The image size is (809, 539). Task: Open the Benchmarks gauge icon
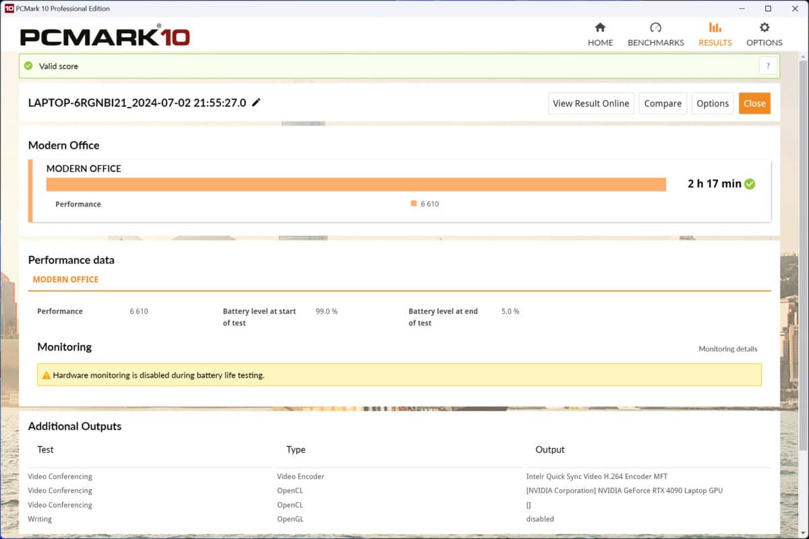click(655, 28)
